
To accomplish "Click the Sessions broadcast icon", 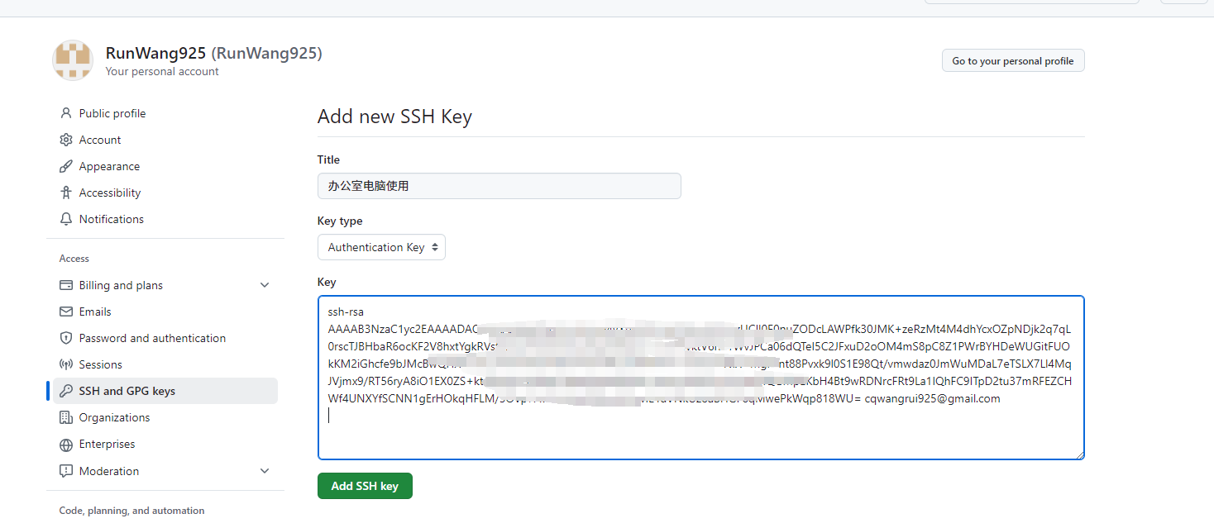I will pyautogui.click(x=66, y=364).
